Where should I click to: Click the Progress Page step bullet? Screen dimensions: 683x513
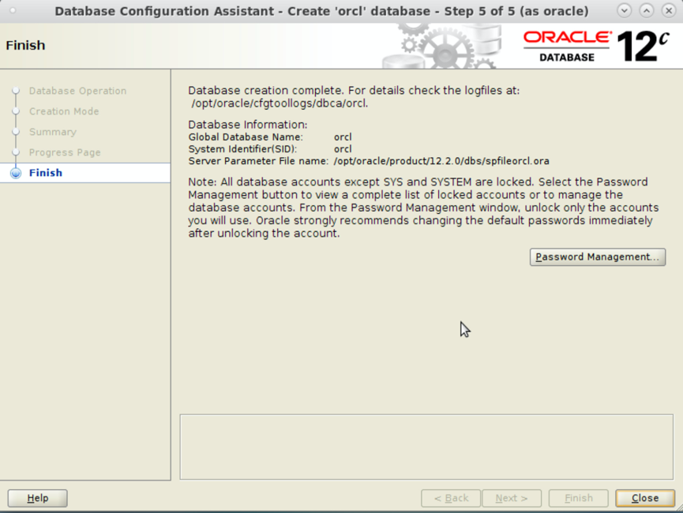coord(16,152)
